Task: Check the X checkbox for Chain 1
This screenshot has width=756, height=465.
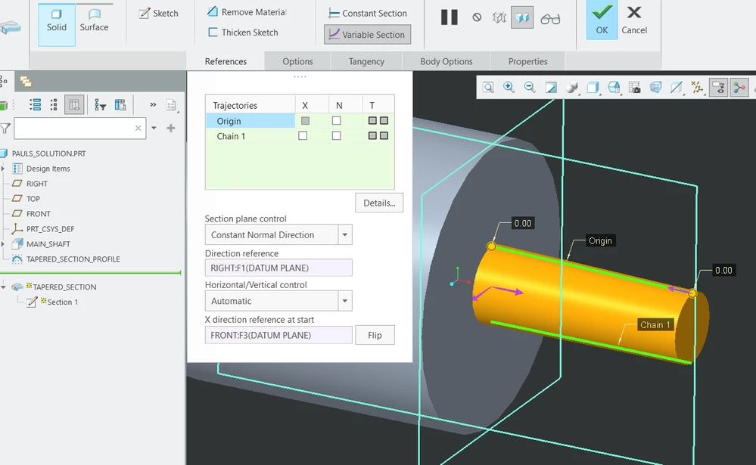Action: [303, 136]
